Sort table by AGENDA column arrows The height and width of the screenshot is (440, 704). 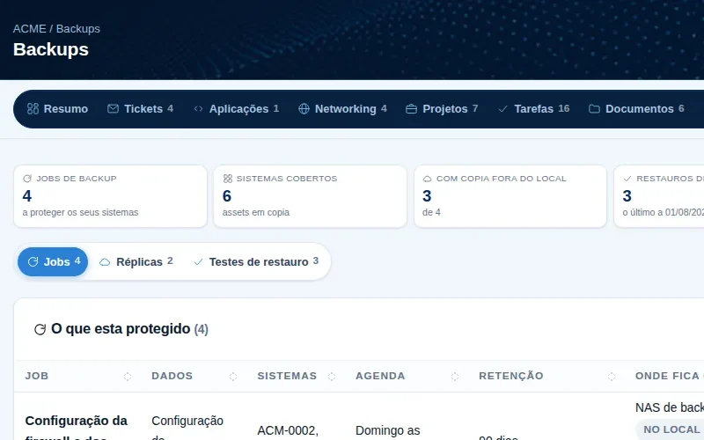(455, 377)
